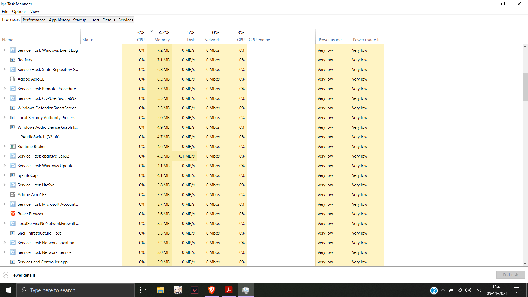Click the first Adobe AcroCEF process icon

point(13,79)
